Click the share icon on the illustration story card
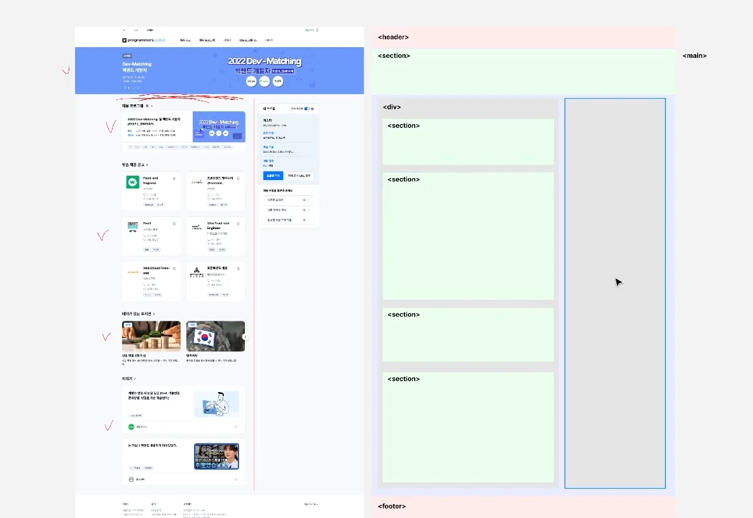 click(236, 427)
